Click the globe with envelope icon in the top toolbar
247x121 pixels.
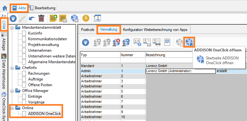point(75,19)
